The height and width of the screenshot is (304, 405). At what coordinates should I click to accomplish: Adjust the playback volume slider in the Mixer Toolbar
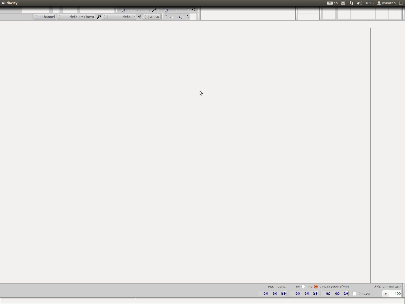[x=166, y=10]
